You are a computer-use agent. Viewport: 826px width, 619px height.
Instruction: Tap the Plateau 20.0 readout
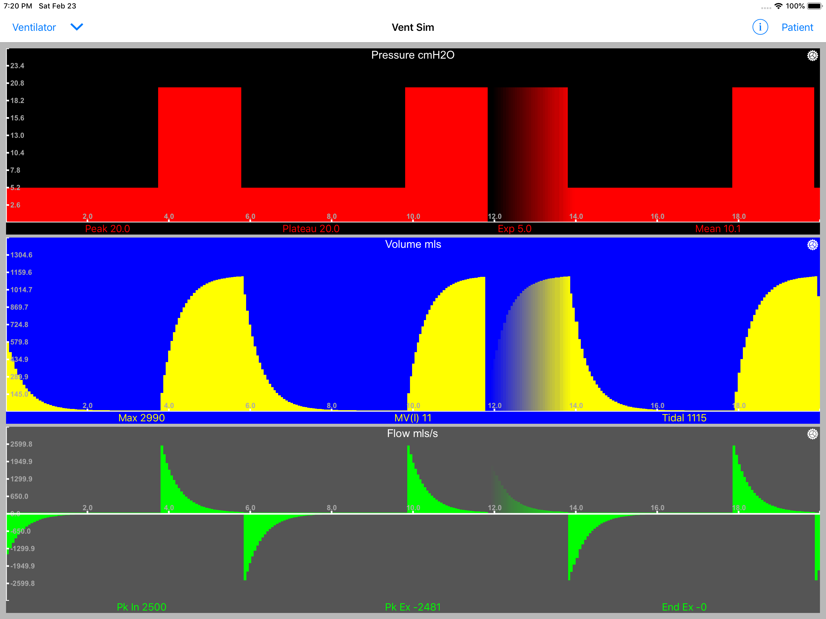(x=311, y=228)
